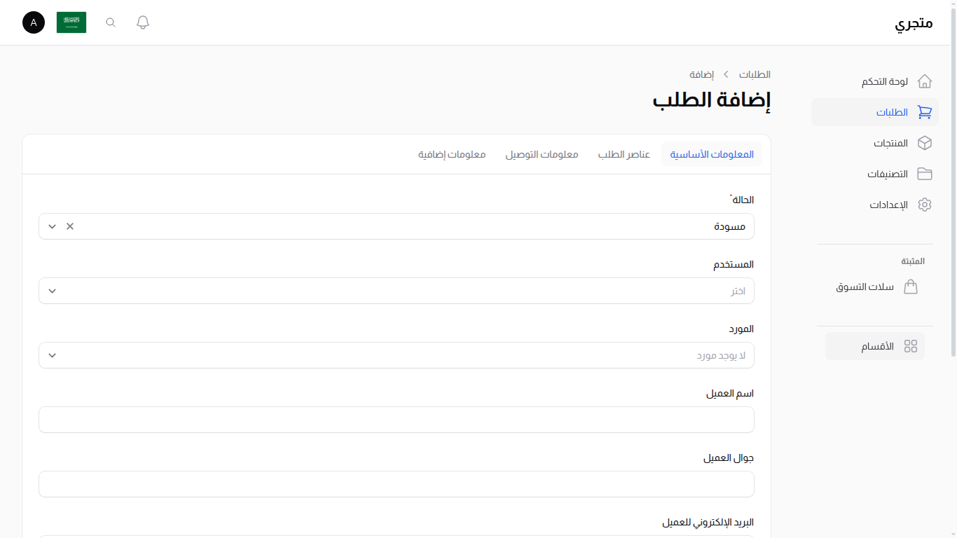Screen dimensions: 957x538
Task: Click inside the اسم العميل field
Action: click(397, 420)
